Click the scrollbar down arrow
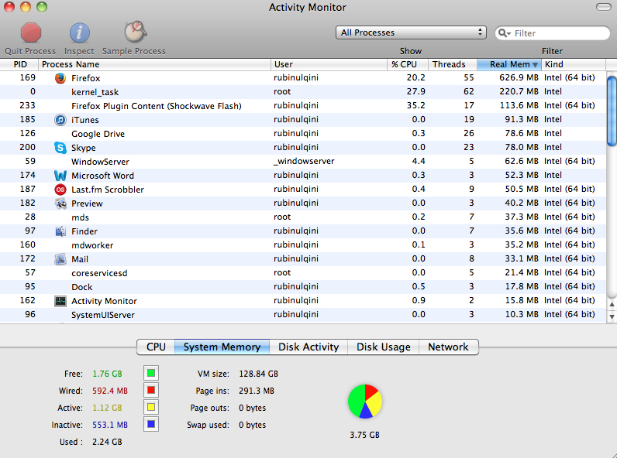The width and height of the screenshot is (617, 458). pyautogui.click(x=612, y=316)
